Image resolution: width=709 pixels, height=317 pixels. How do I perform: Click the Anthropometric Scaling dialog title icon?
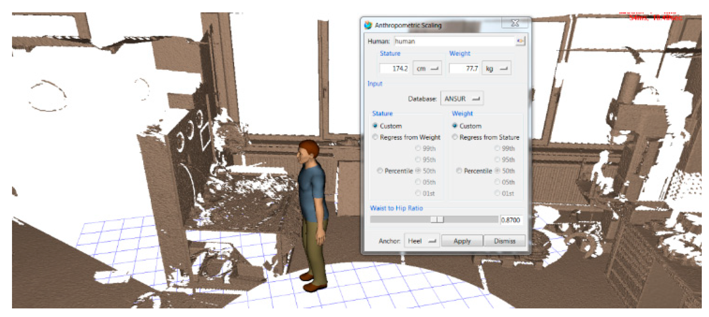coord(368,25)
